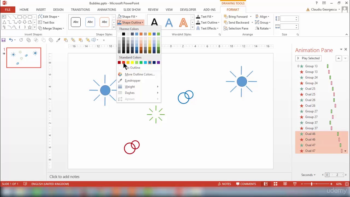This screenshot has height=197, width=350.
Task: Expand the Dashes submenu
Action: point(139,93)
